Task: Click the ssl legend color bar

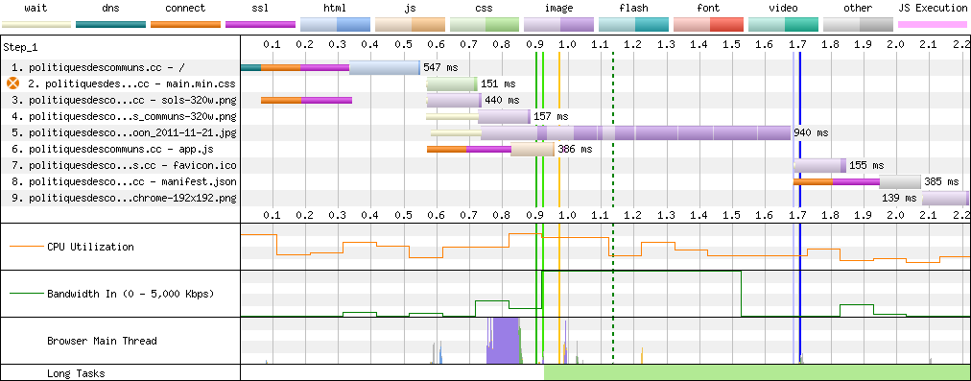Action: point(261,25)
